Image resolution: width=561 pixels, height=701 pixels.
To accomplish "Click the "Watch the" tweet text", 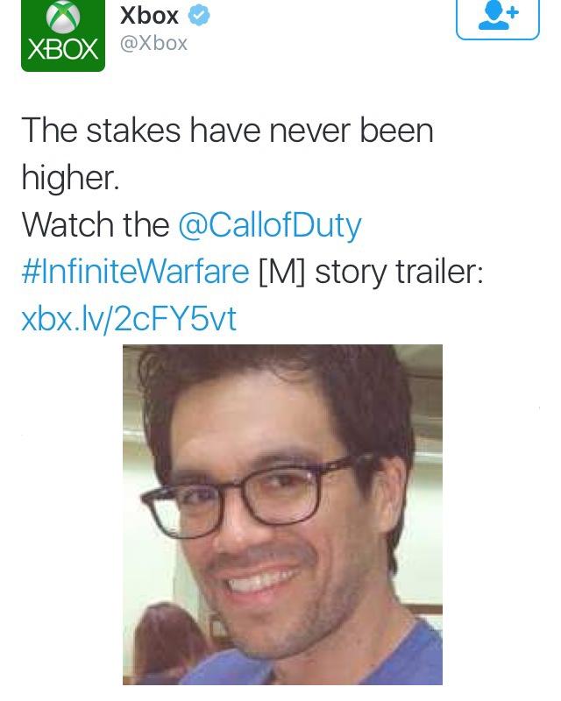I will click(96, 224).
